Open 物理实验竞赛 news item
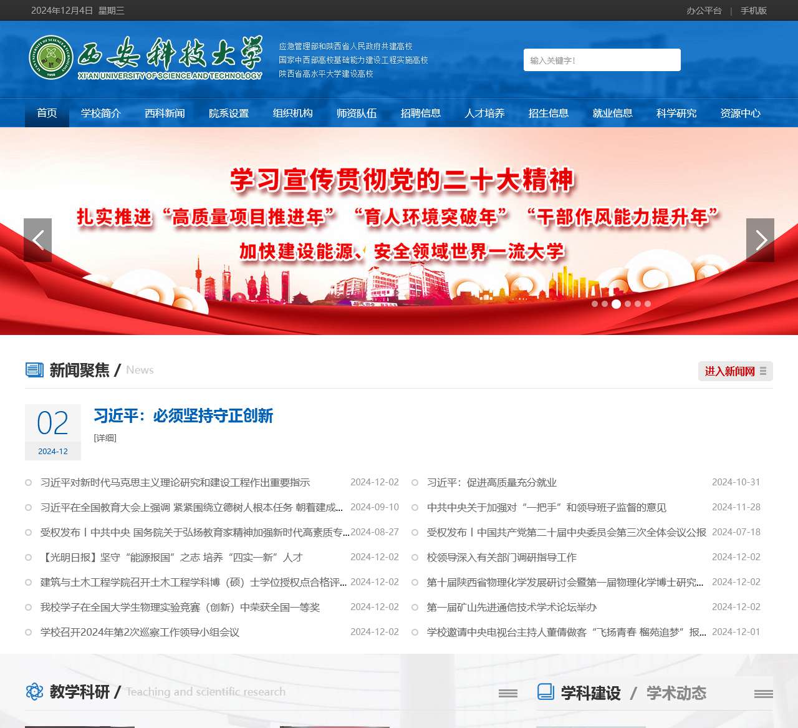 (180, 607)
